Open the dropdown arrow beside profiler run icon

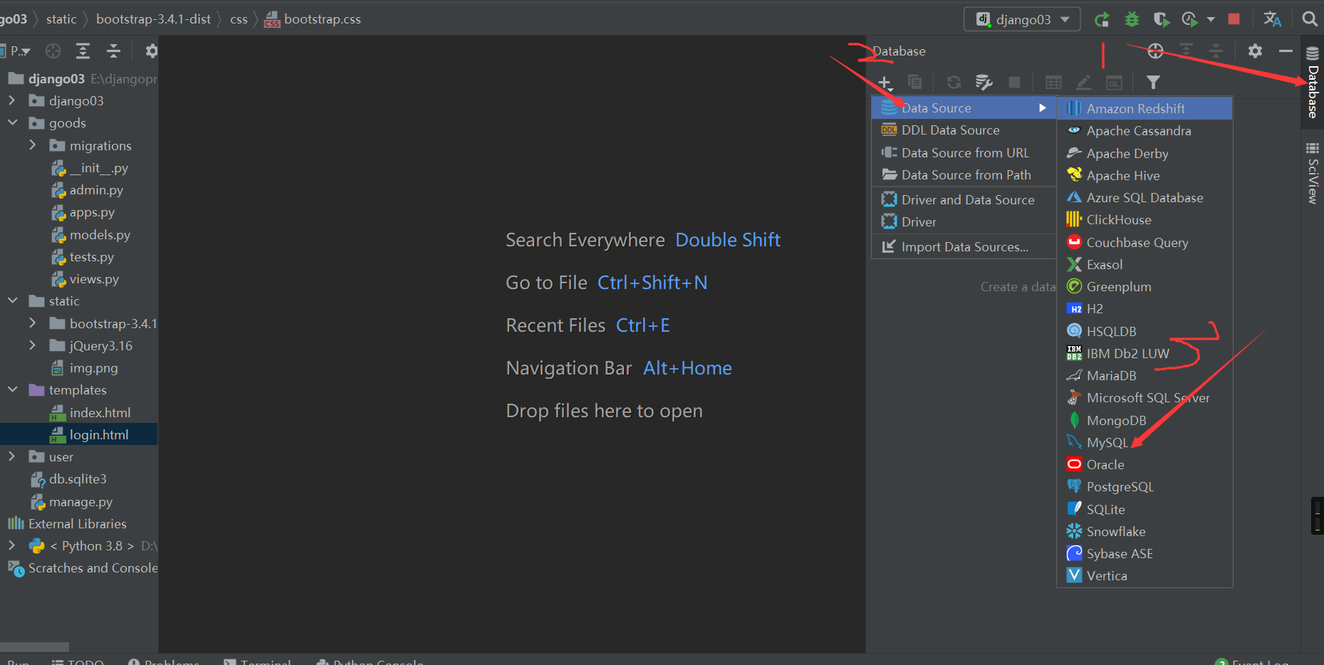1211,19
